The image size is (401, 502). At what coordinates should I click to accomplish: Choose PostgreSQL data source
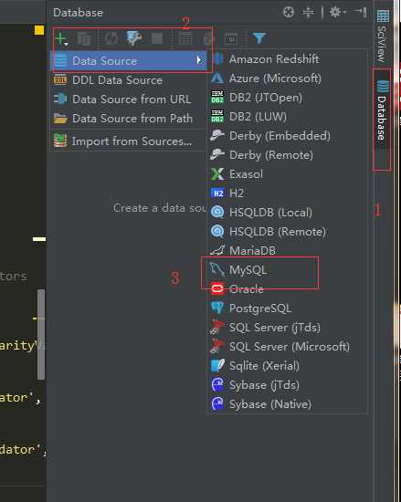259,309
